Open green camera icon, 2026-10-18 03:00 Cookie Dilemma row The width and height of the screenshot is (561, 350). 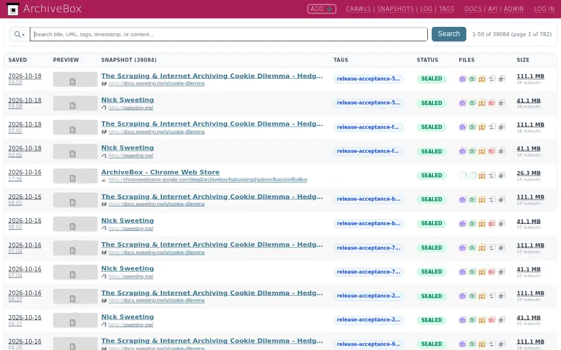click(472, 127)
